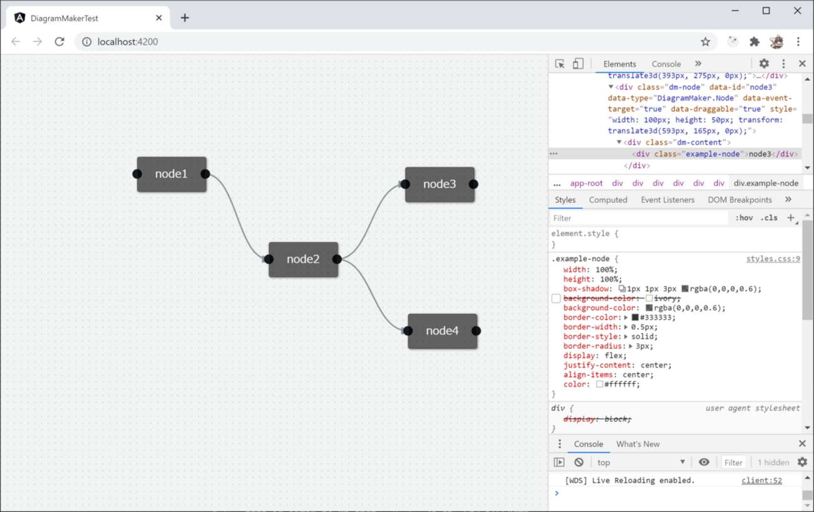Bookmark this page with star icon
Image resolution: width=814 pixels, height=512 pixels.
(705, 42)
